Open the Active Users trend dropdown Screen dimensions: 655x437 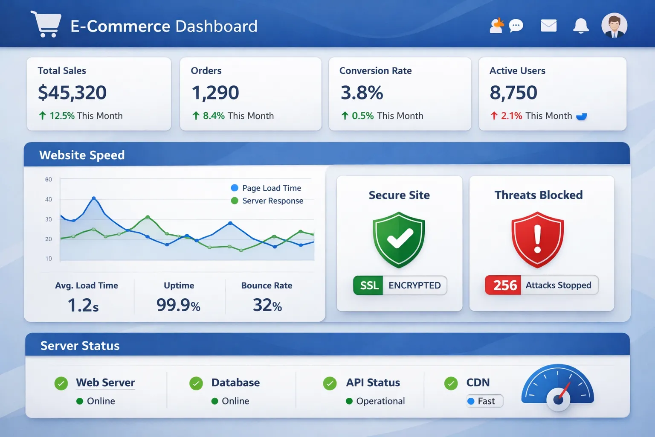click(583, 116)
